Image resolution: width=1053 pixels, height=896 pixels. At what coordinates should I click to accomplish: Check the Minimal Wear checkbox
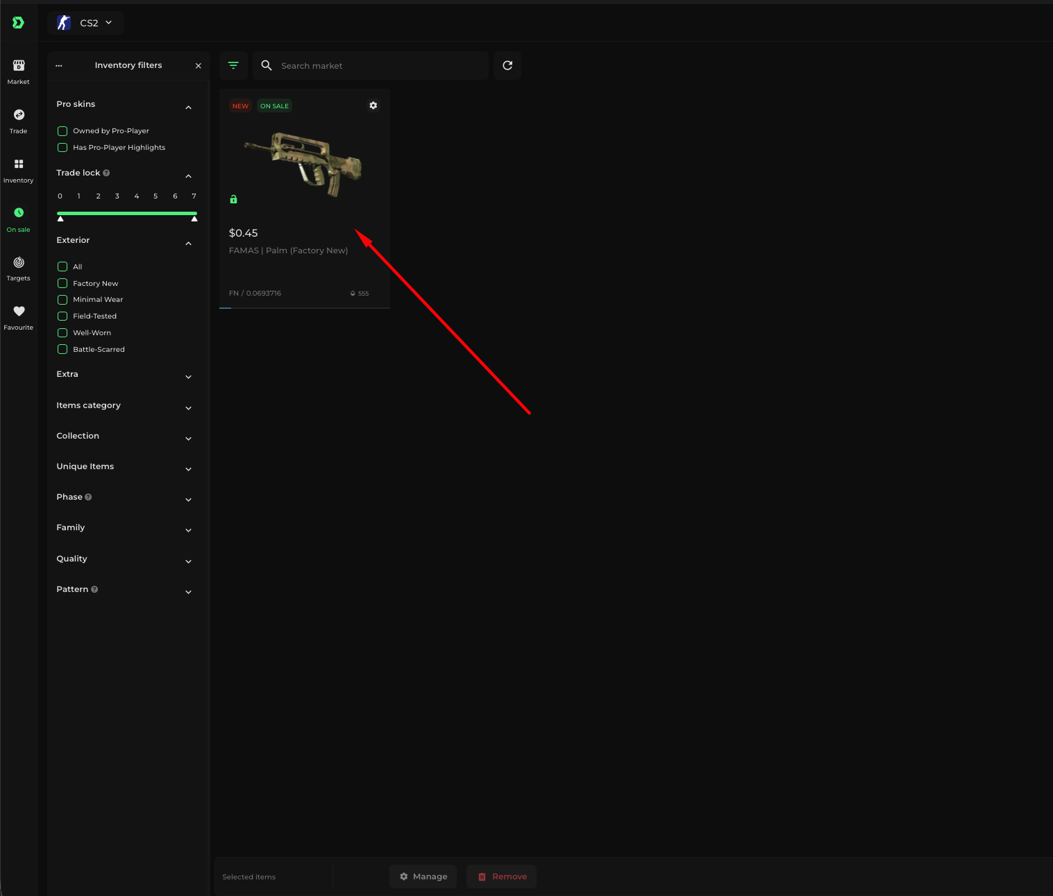62,300
